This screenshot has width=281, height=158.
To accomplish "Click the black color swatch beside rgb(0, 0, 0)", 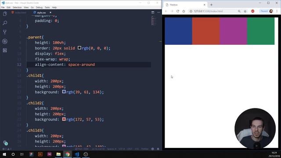I will [x=79, y=48].
